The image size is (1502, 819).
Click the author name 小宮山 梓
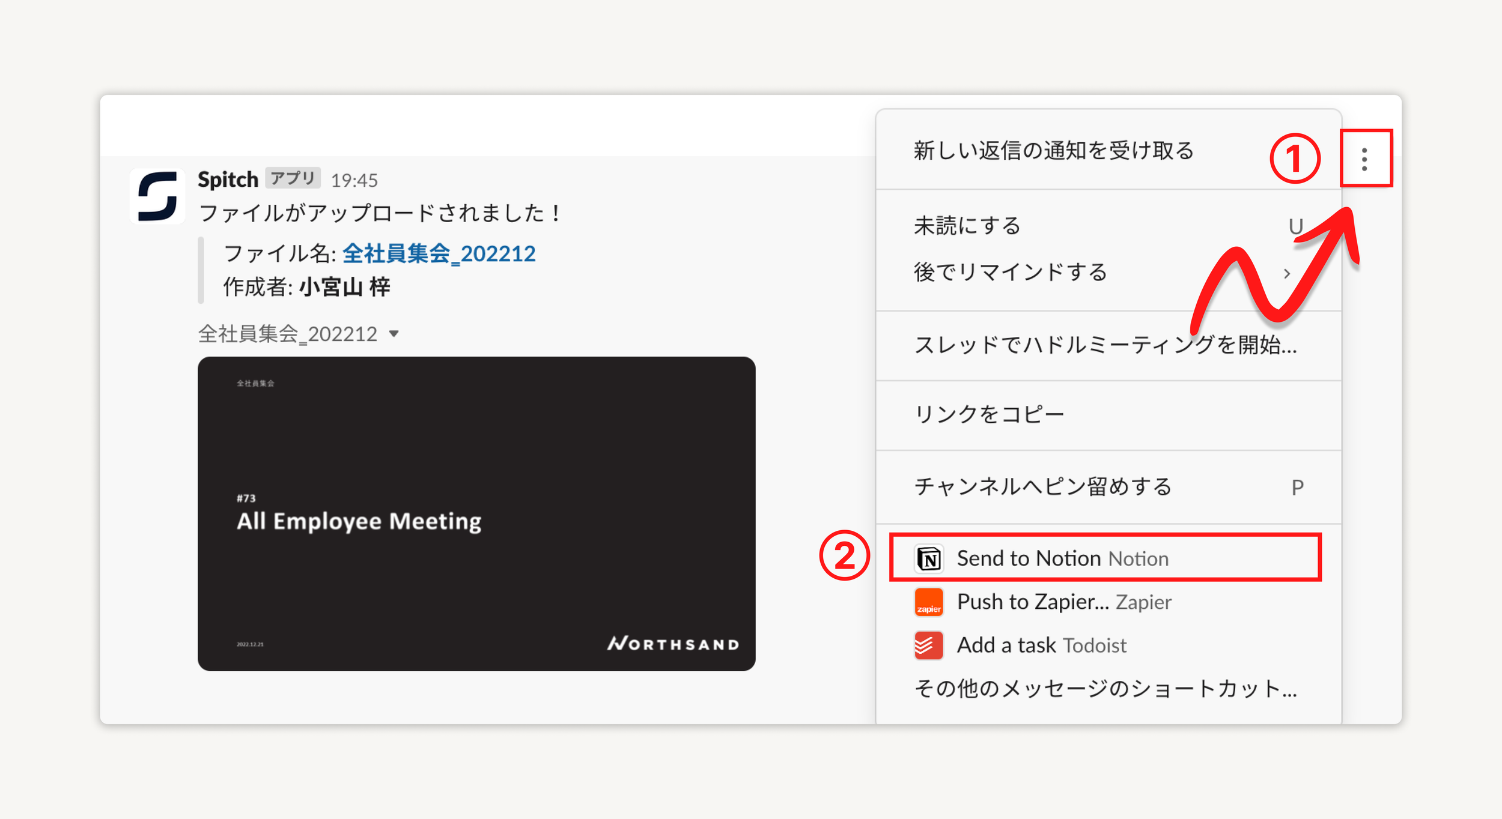tap(344, 287)
